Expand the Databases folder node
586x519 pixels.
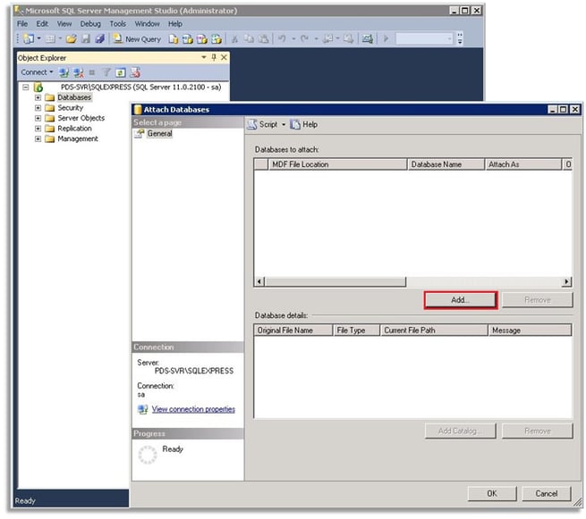pyautogui.click(x=38, y=97)
